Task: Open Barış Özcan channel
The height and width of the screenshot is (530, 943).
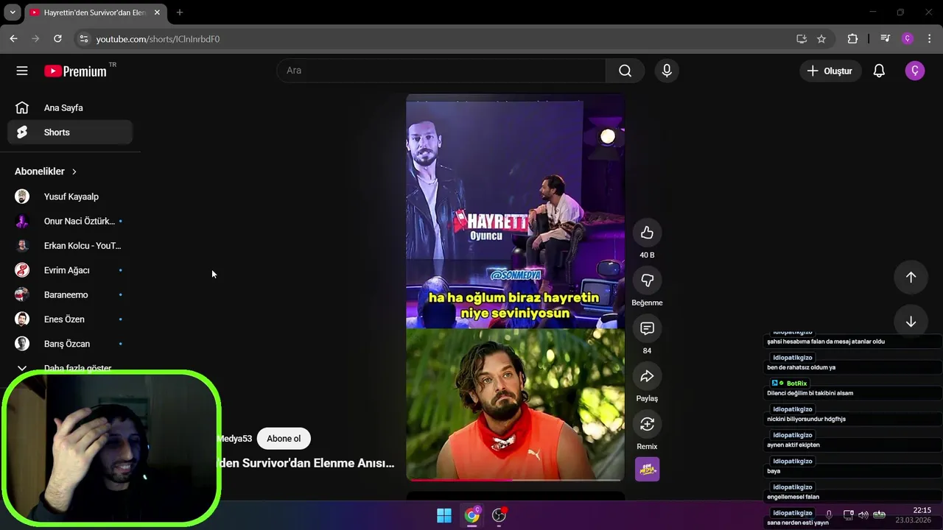Action: [70, 344]
